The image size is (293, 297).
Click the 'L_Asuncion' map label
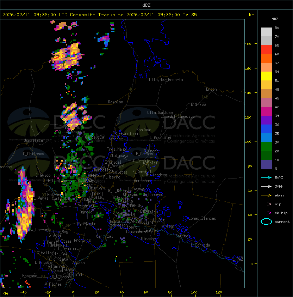tap(160, 138)
